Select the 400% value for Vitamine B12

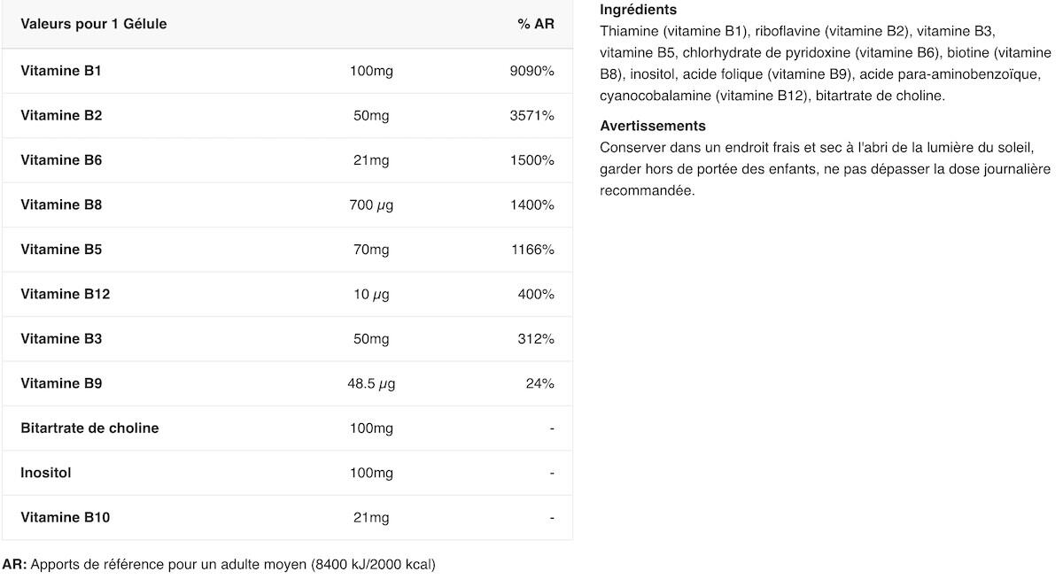click(x=536, y=294)
